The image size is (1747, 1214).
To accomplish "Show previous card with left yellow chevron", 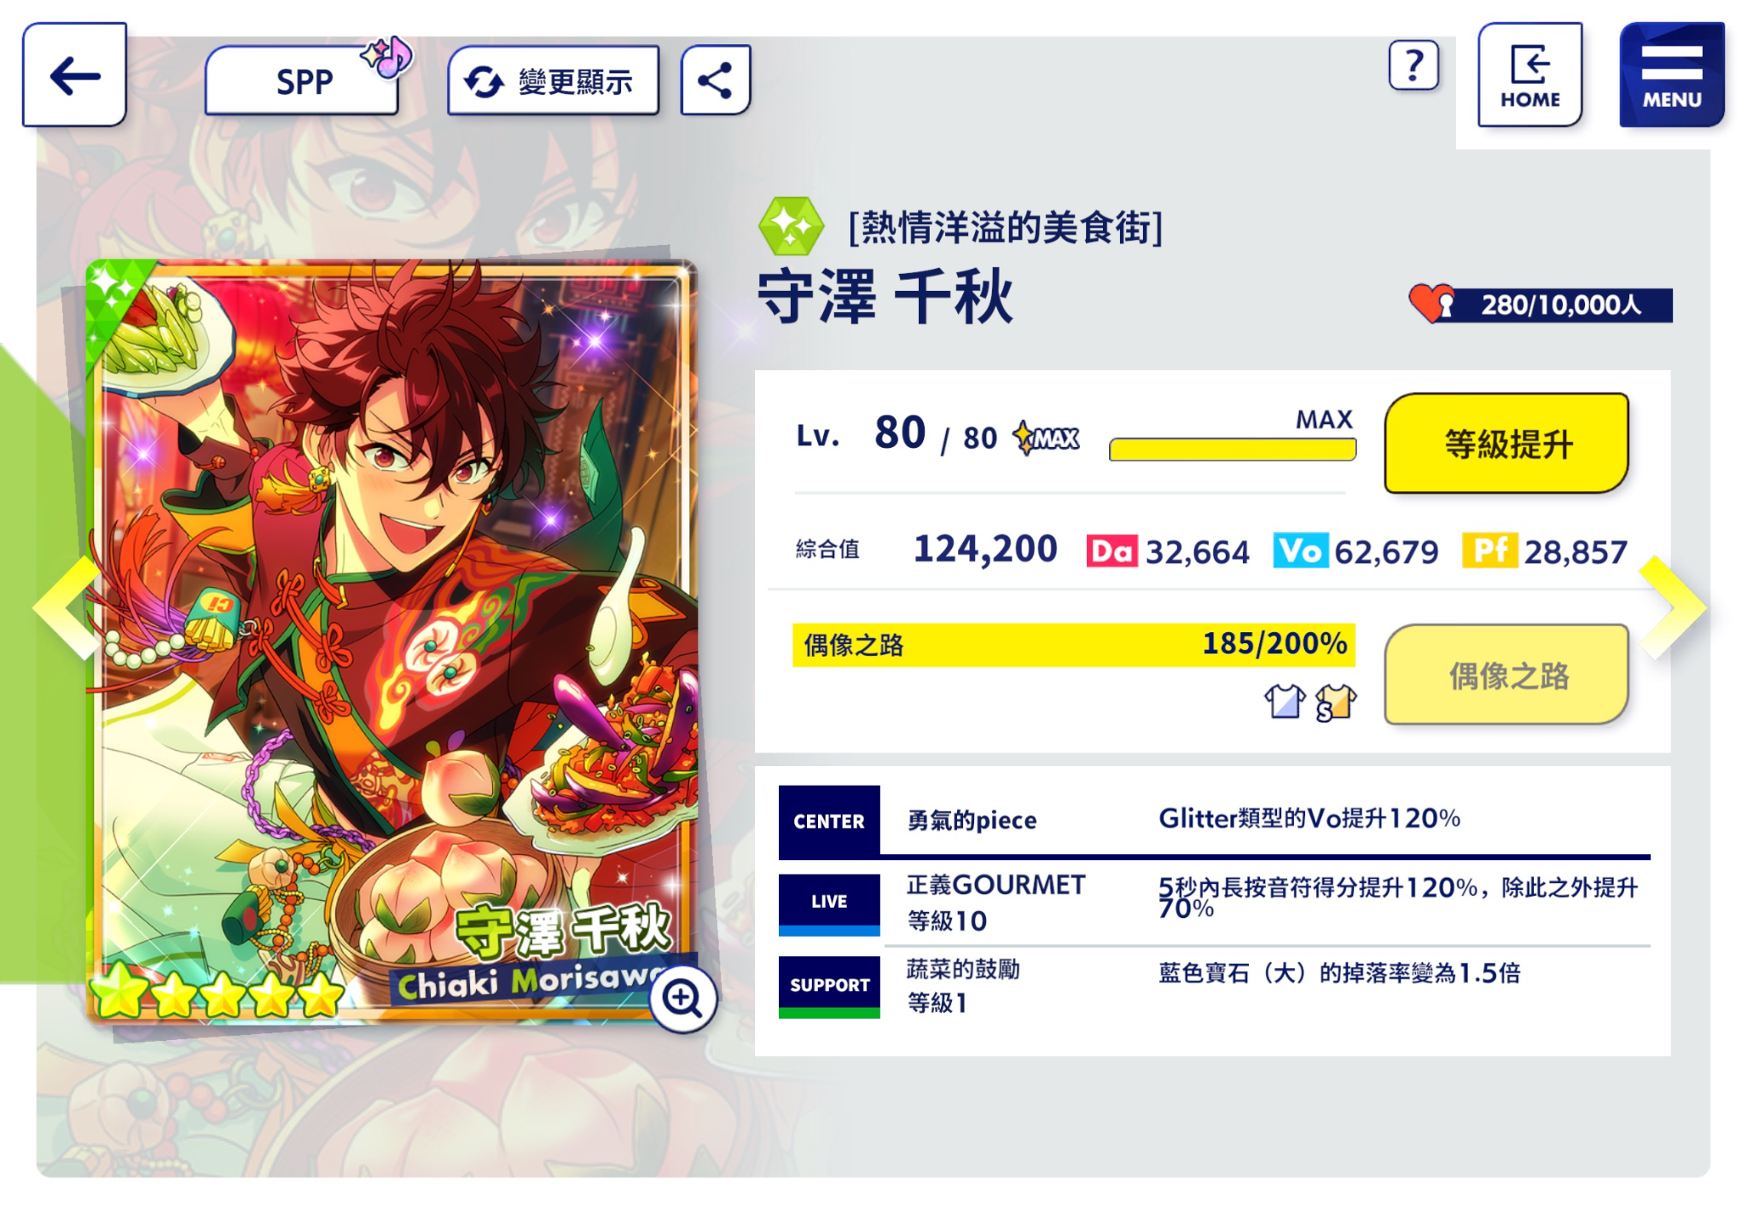I will pyautogui.click(x=67, y=607).
